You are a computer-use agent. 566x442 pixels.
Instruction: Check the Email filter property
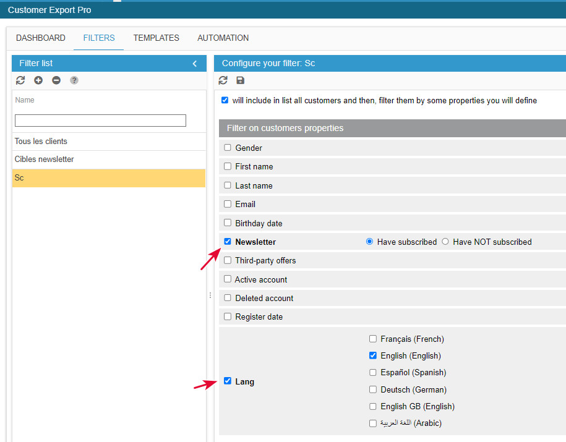(227, 204)
